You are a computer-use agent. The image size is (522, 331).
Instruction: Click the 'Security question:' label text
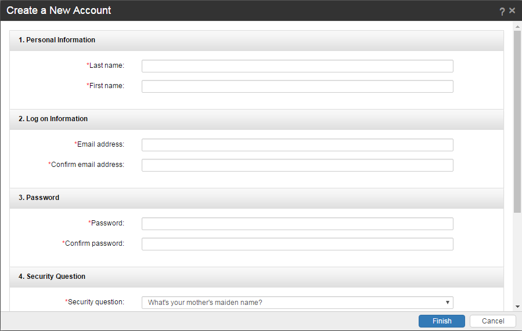(x=96, y=302)
